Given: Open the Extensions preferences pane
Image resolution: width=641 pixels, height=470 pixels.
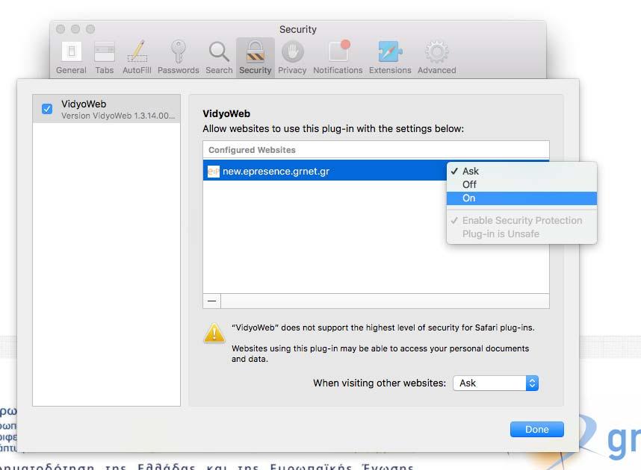Looking at the screenshot, I should 390,57.
